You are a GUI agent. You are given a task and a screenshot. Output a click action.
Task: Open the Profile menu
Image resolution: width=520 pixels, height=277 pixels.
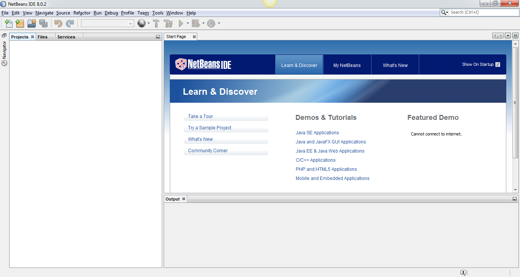coord(128,13)
